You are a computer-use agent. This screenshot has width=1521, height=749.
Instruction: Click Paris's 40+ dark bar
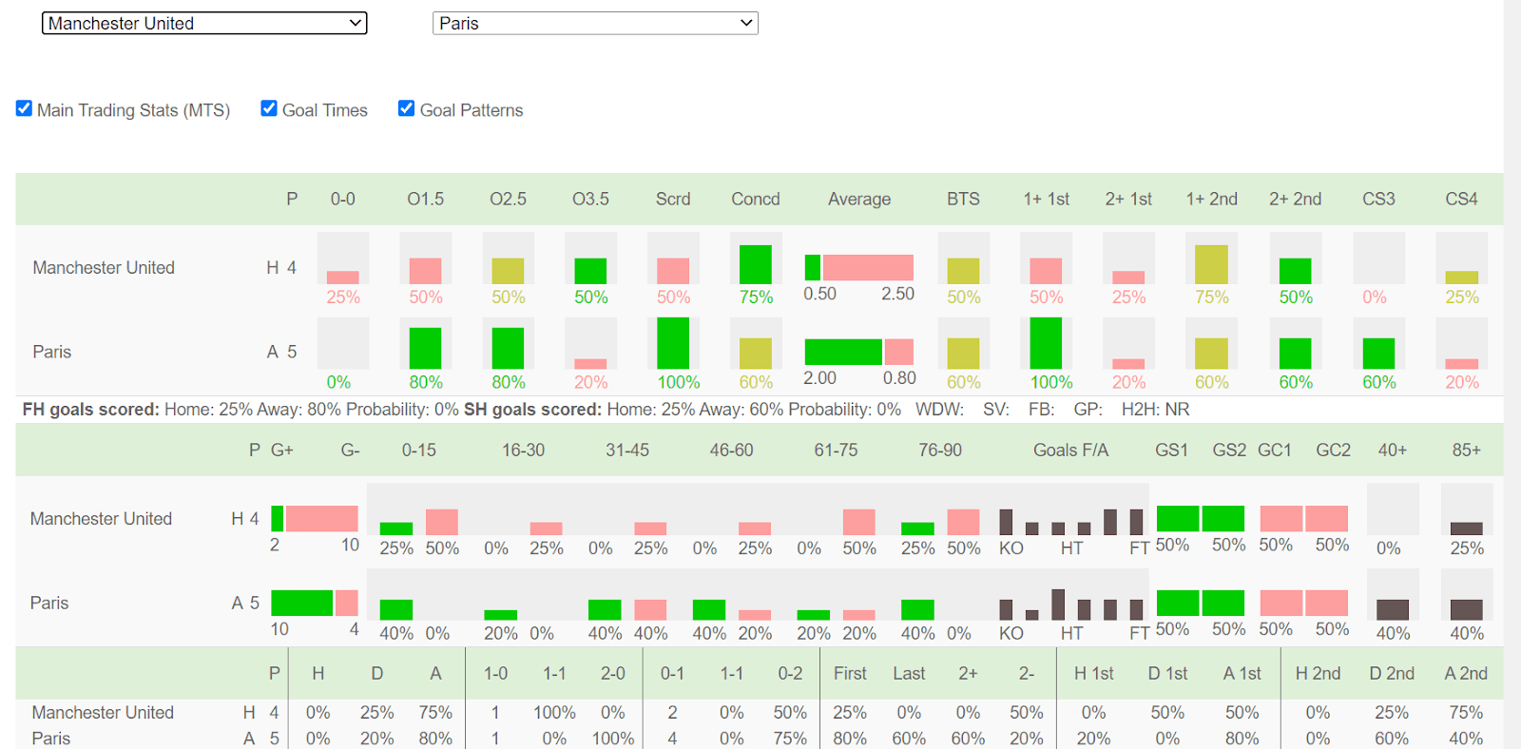click(x=1393, y=609)
